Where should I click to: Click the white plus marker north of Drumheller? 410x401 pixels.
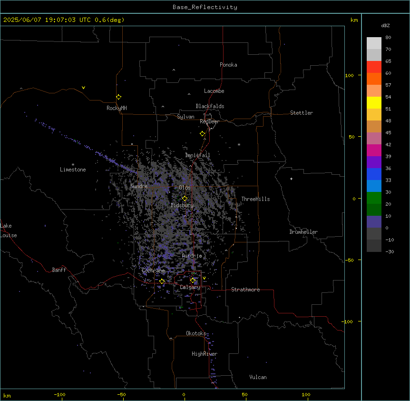[291, 179]
